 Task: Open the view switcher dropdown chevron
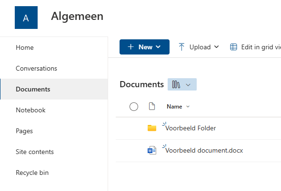[188, 85]
